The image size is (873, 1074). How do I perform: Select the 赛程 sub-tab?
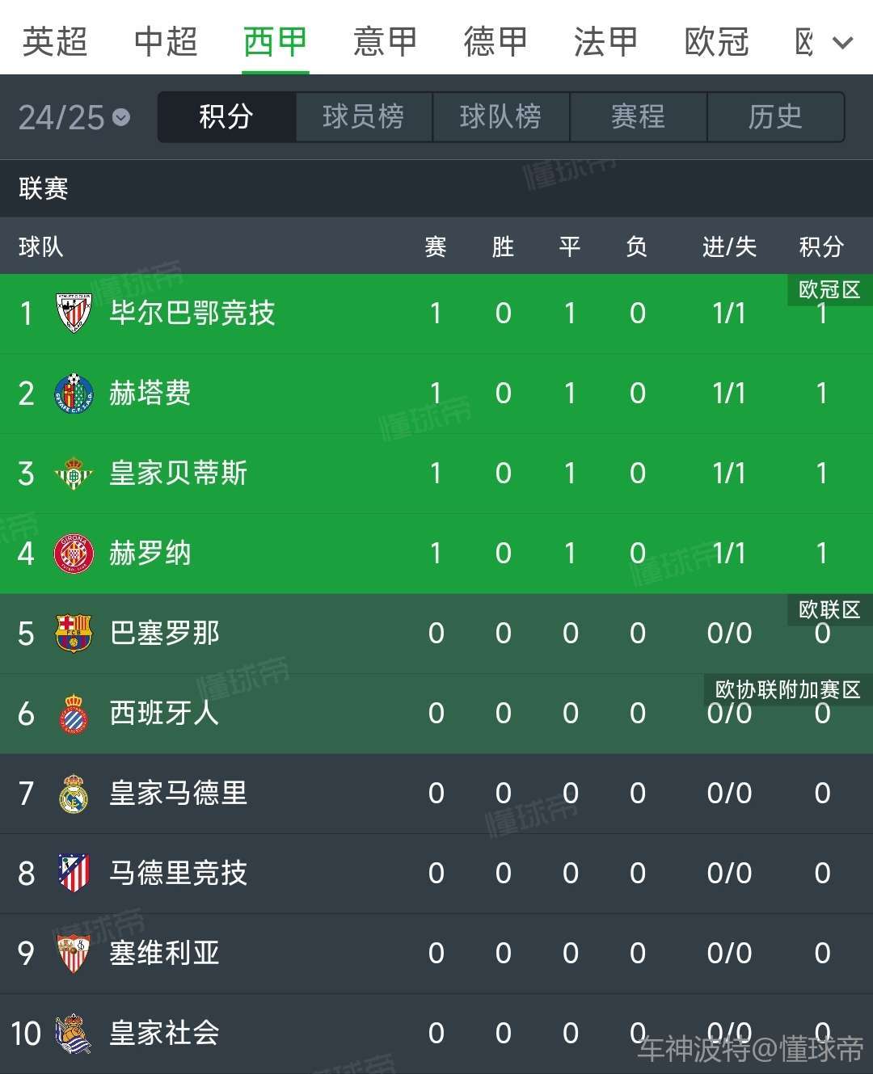(638, 117)
